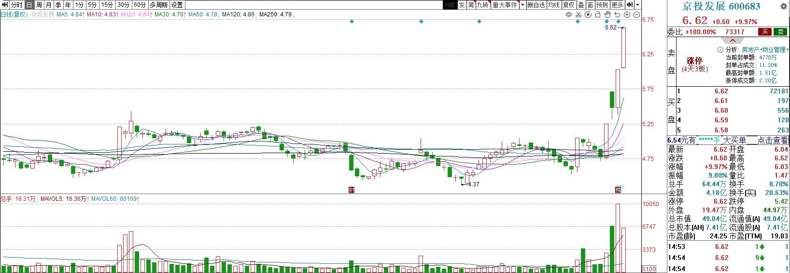790x273 pixels.
Task: Click the 涨停 (4天3板) label
Action: point(695,65)
